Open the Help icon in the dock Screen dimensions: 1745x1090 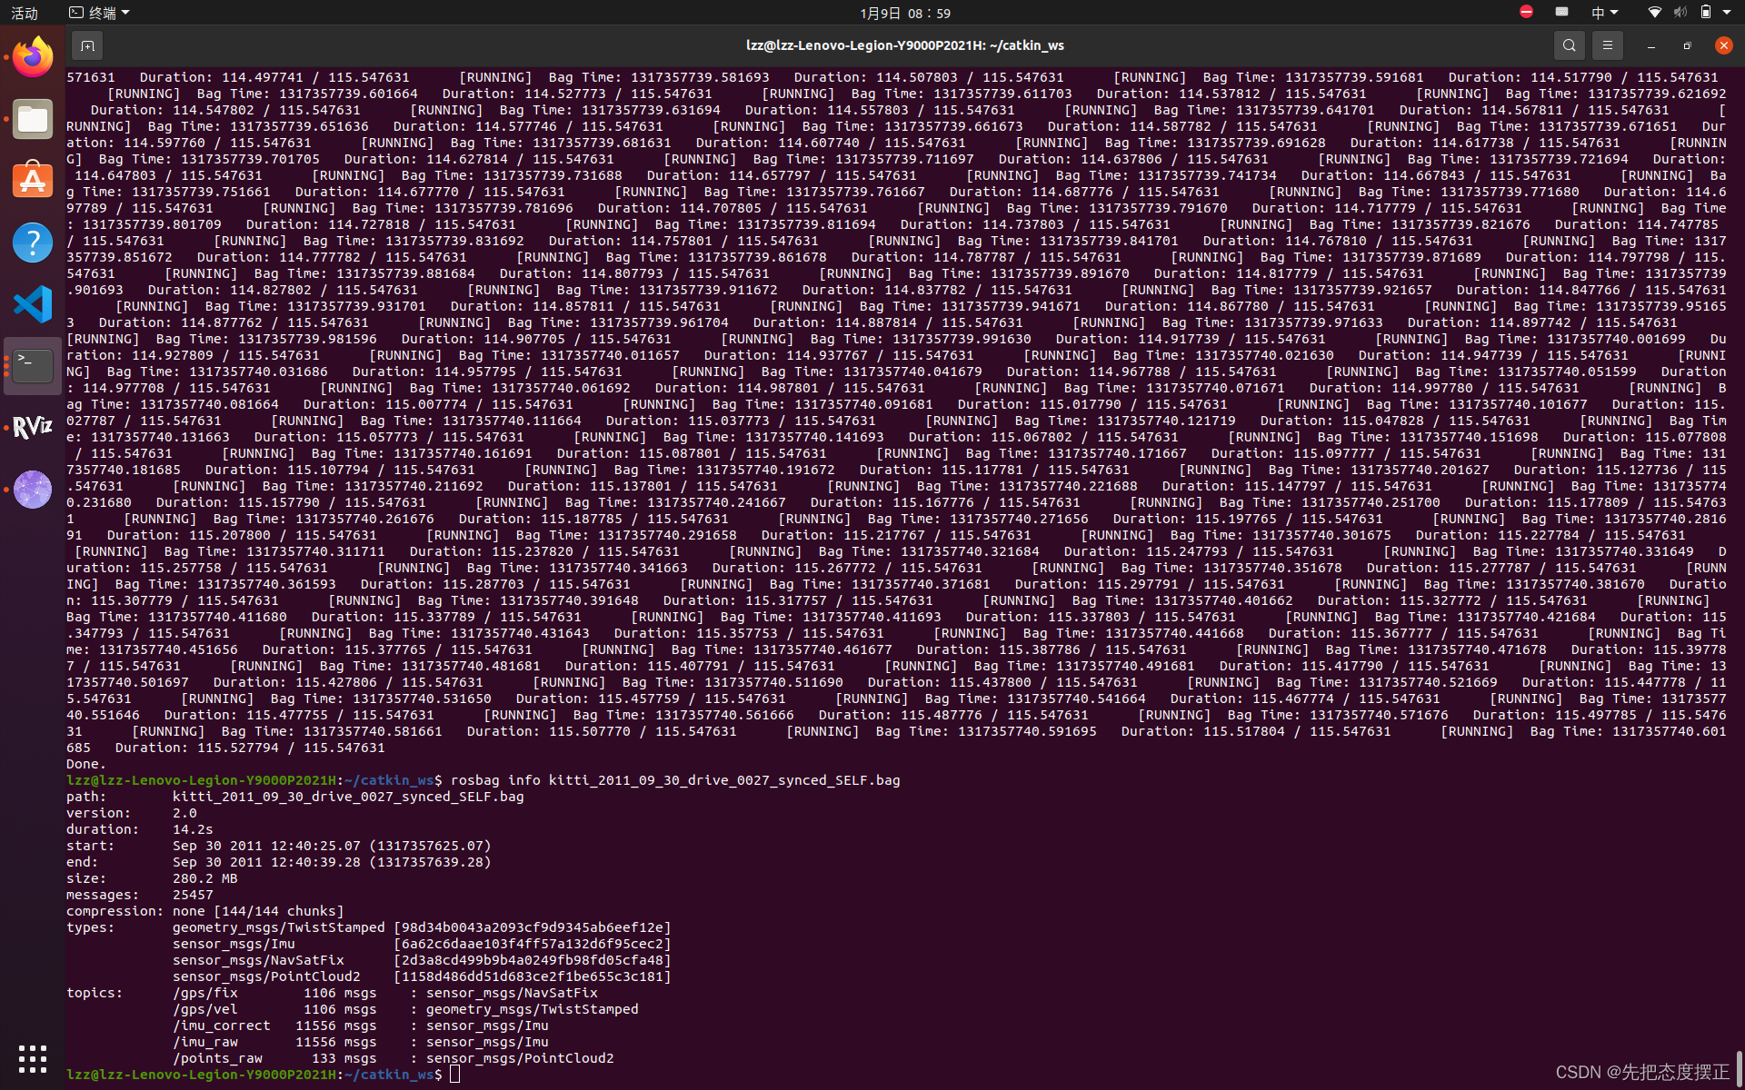33,243
